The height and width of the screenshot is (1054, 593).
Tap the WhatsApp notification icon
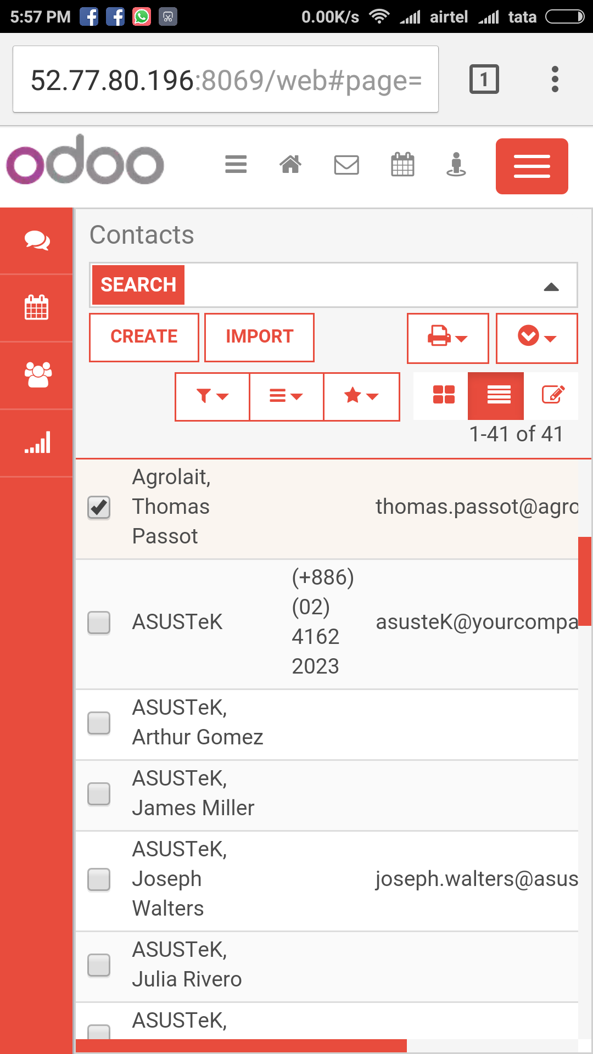(x=142, y=16)
